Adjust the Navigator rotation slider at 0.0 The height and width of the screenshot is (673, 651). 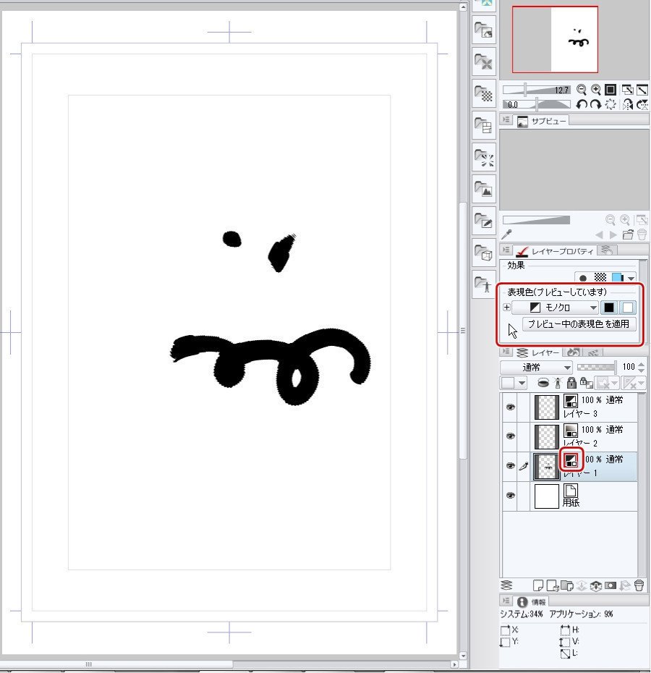click(x=537, y=104)
